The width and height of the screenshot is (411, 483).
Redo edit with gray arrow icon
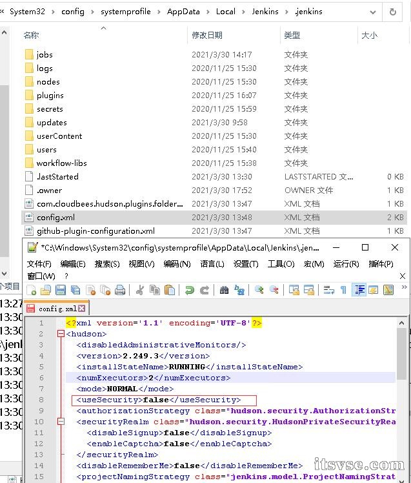tap(204, 290)
